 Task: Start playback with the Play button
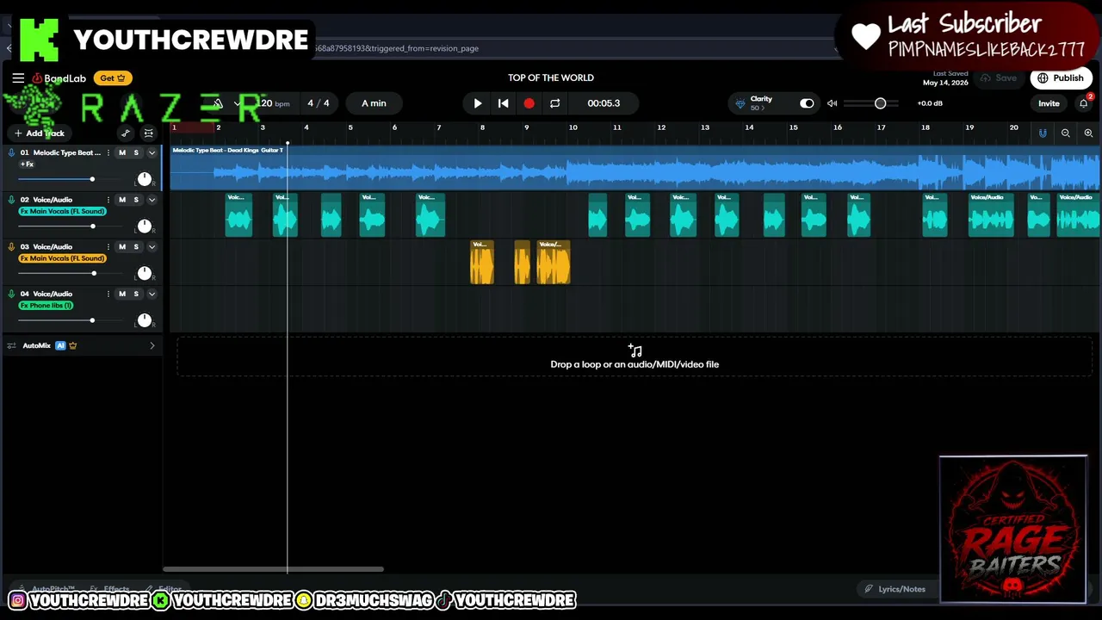coord(478,103)
